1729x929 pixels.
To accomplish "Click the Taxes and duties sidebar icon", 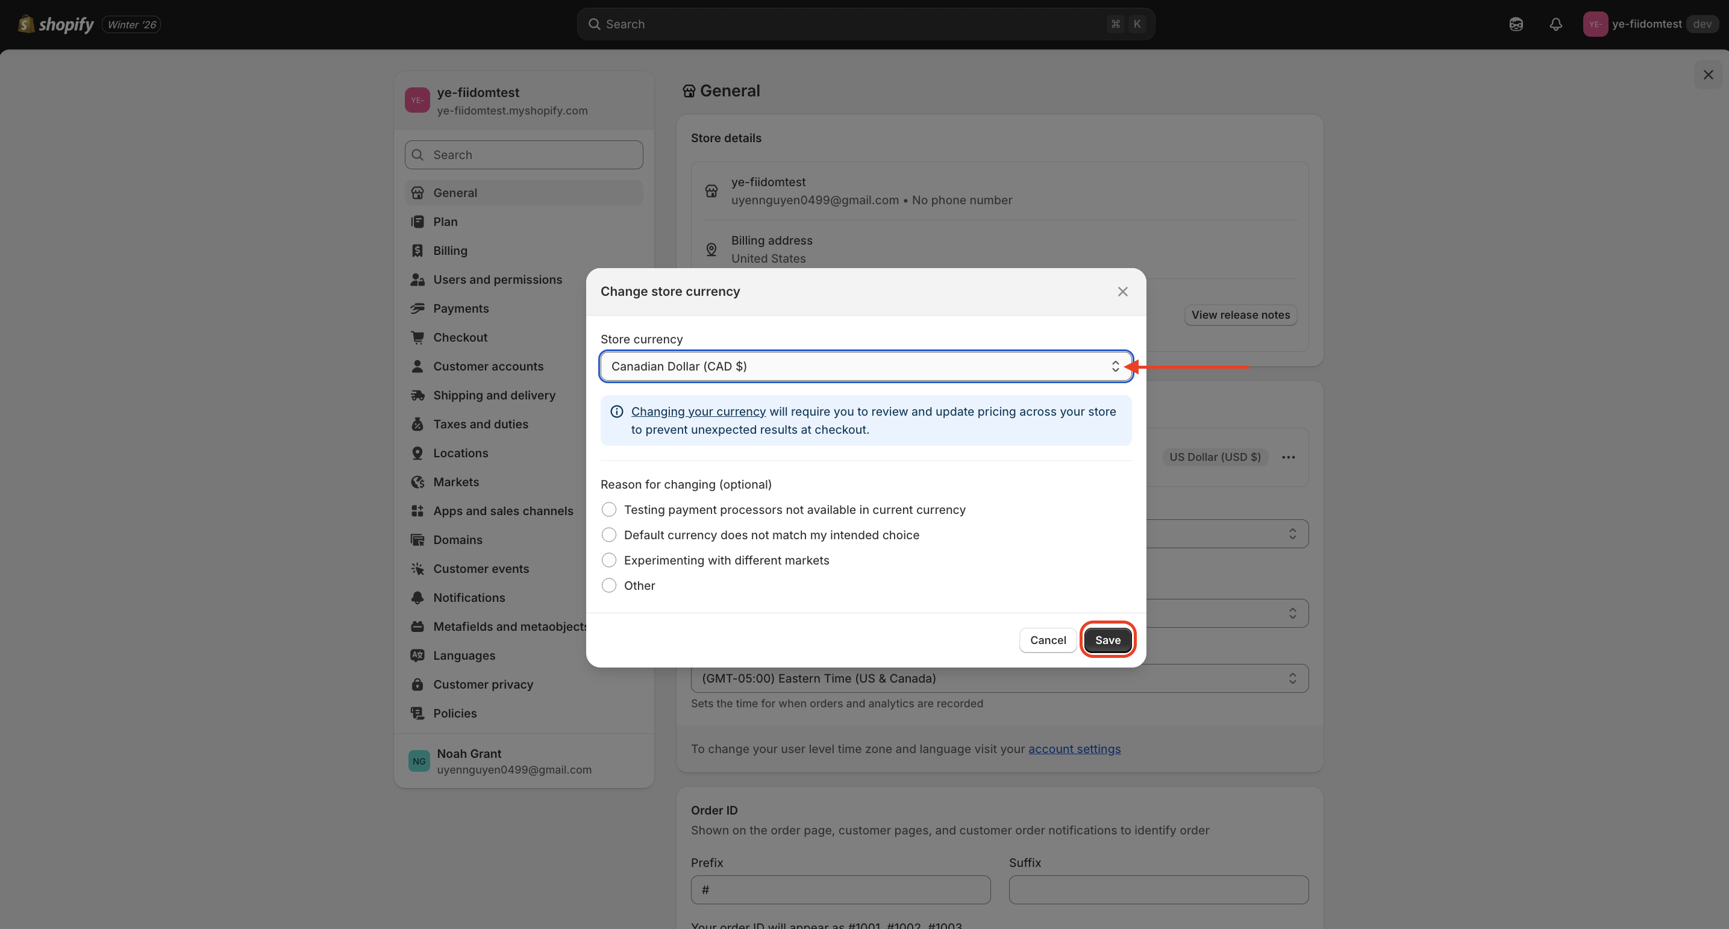I will (x=417, y=424).
